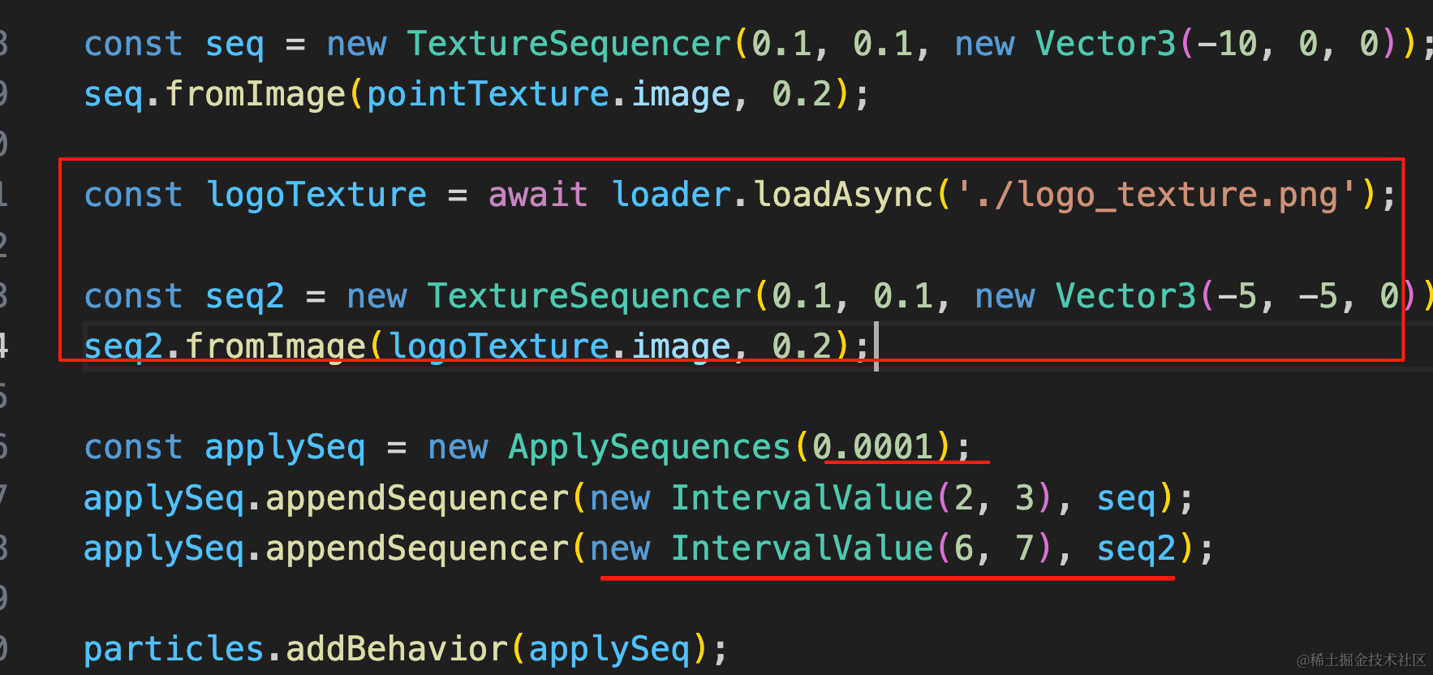The height and width of the screenshot is (675, 1433).
Task: Click the logoTexture variable declaration
Action: (x=316, y=195)
